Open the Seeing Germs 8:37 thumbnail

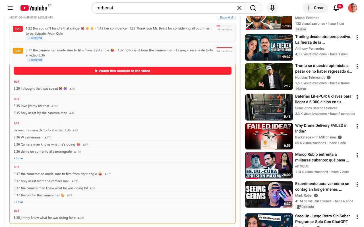pos(269,194)
